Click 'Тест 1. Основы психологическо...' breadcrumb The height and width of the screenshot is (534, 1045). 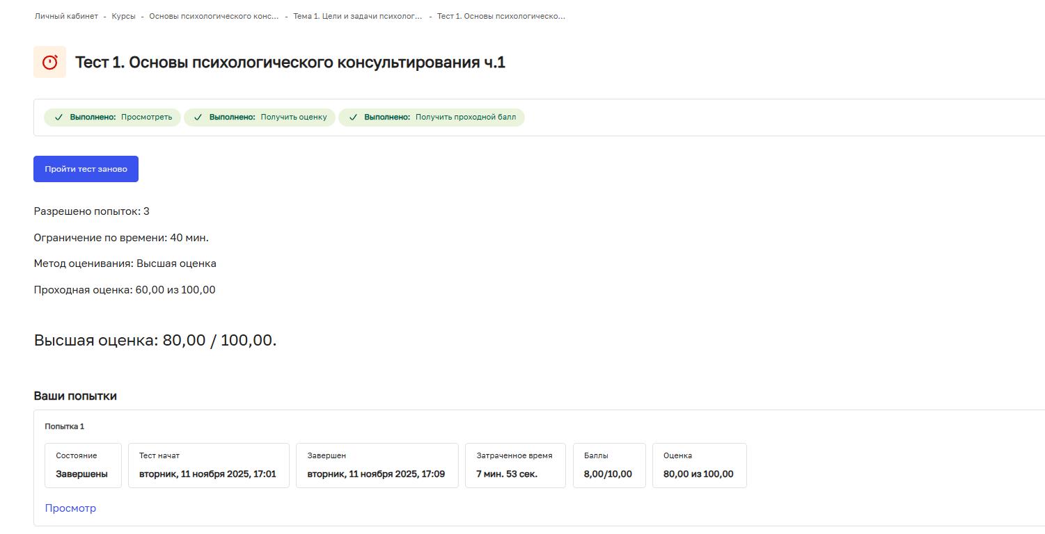coord(501,16)
